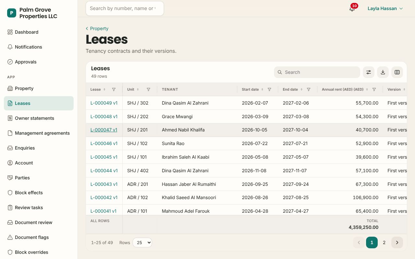Sort by End date column arrows

(x=302, y=89)
